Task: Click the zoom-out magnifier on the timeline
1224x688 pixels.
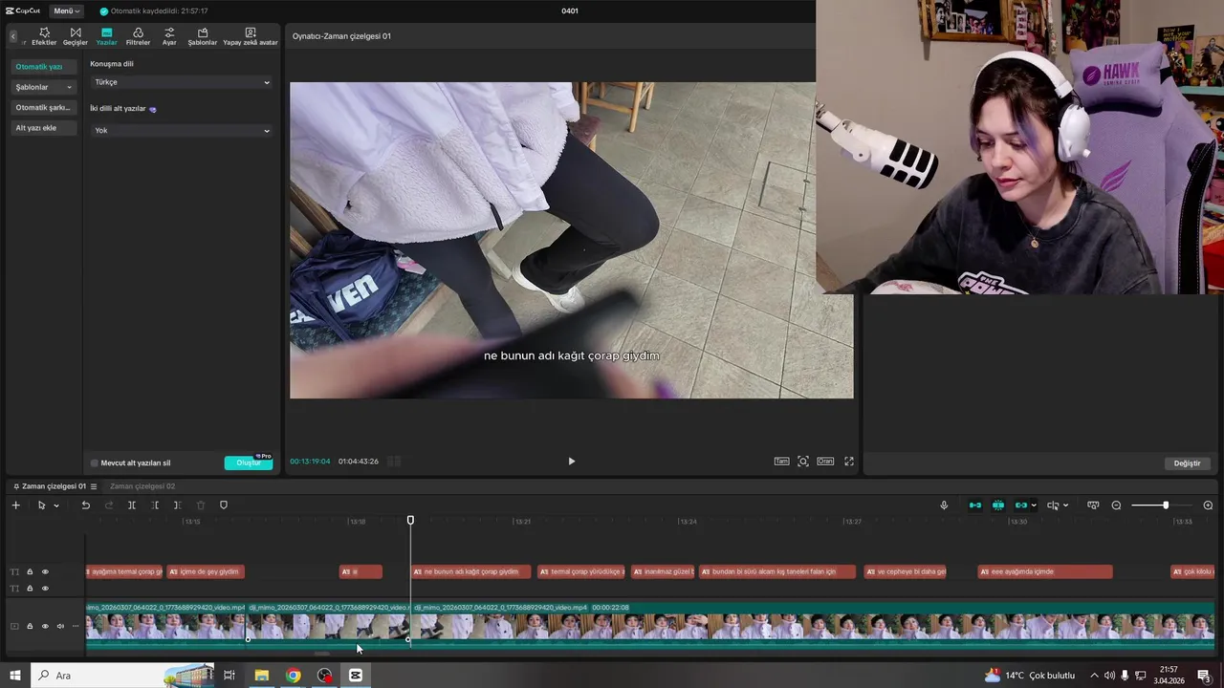Action: tap(1116, 505)
